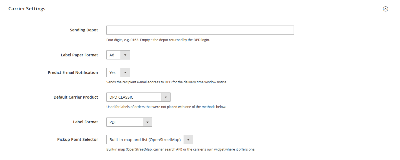Image resolution: width=400 pixels, height=160 pixels.
Task: Click the 'Used for labels of orders' note
Action: click(166, 107)
